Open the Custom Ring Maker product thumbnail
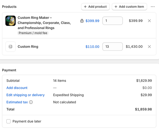159x129 pixels. (10, 21)
